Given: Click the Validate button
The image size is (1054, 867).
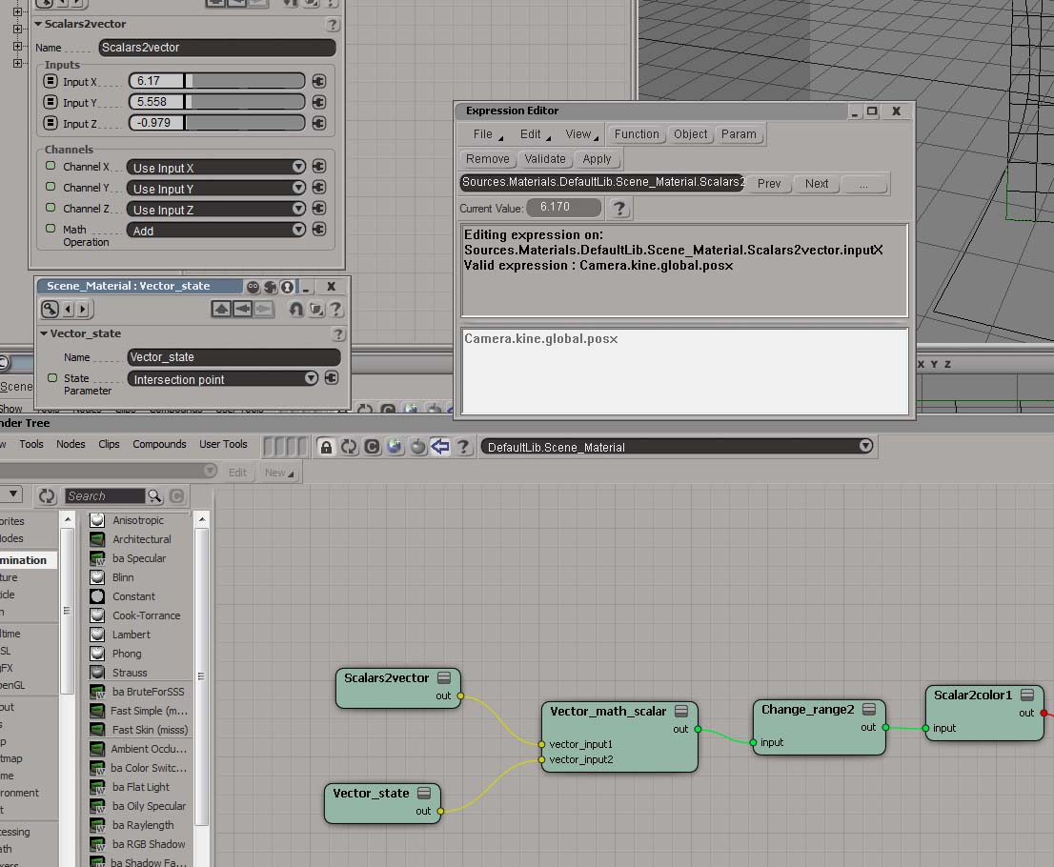Looking at the screenshot, I should click(545, 159).
